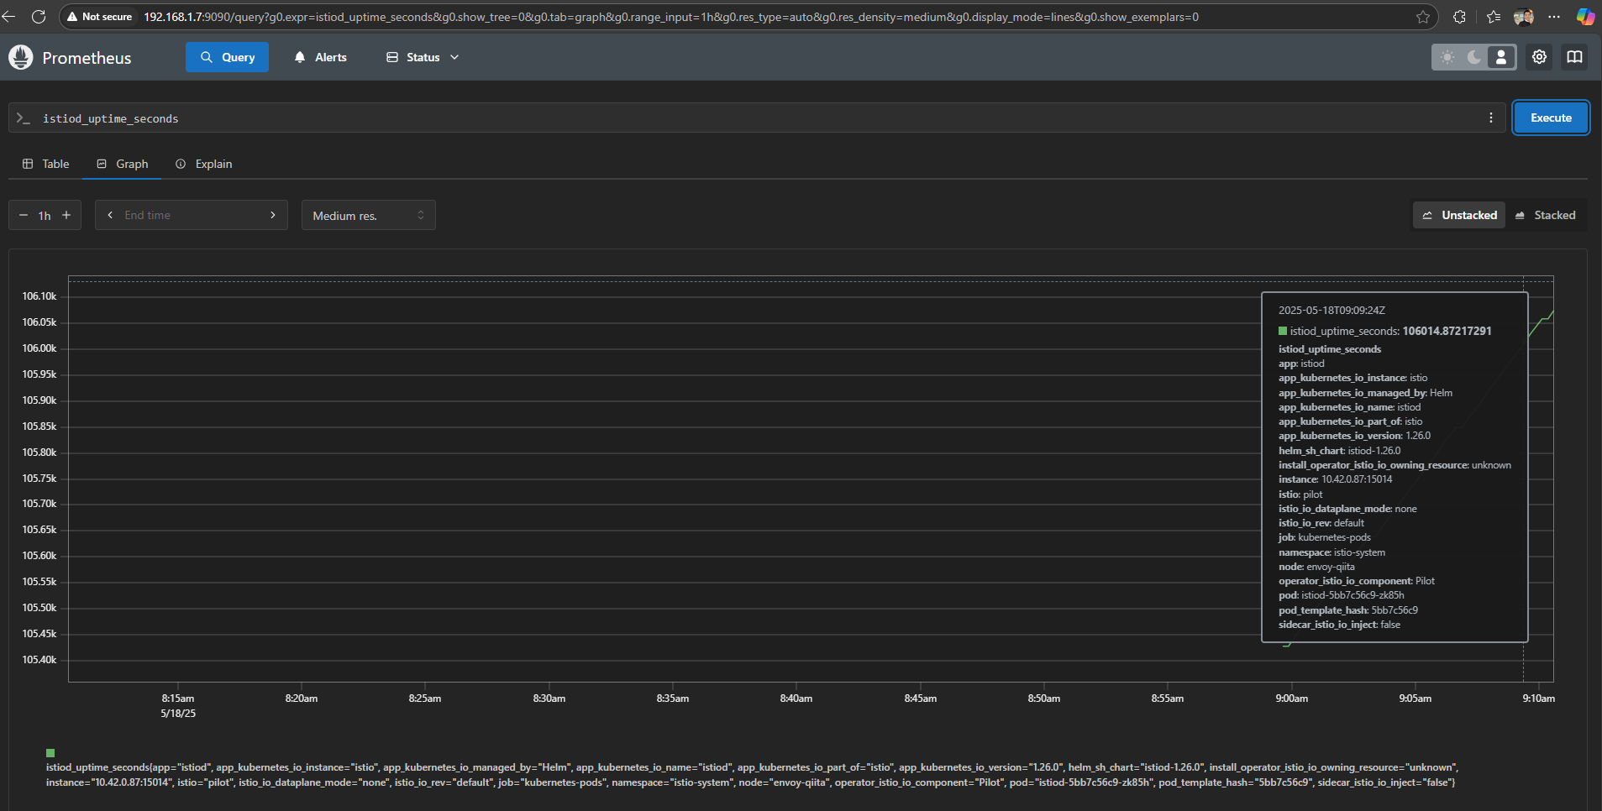Open browser extensions puzzle icon
1602x811 pixels.
1460,17
